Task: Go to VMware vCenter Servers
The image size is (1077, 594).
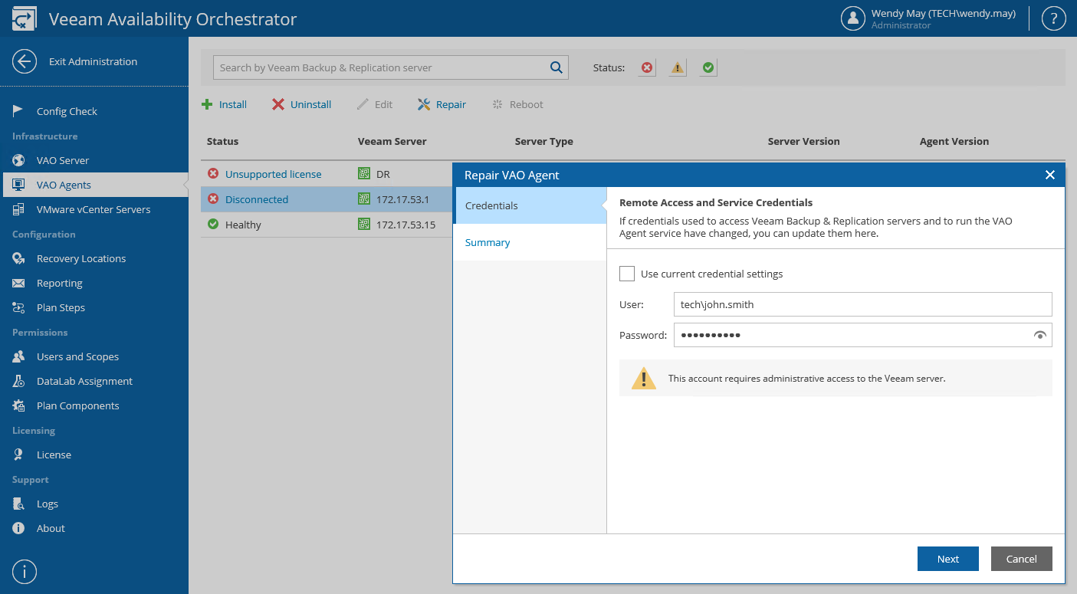Action: point(94,209)
